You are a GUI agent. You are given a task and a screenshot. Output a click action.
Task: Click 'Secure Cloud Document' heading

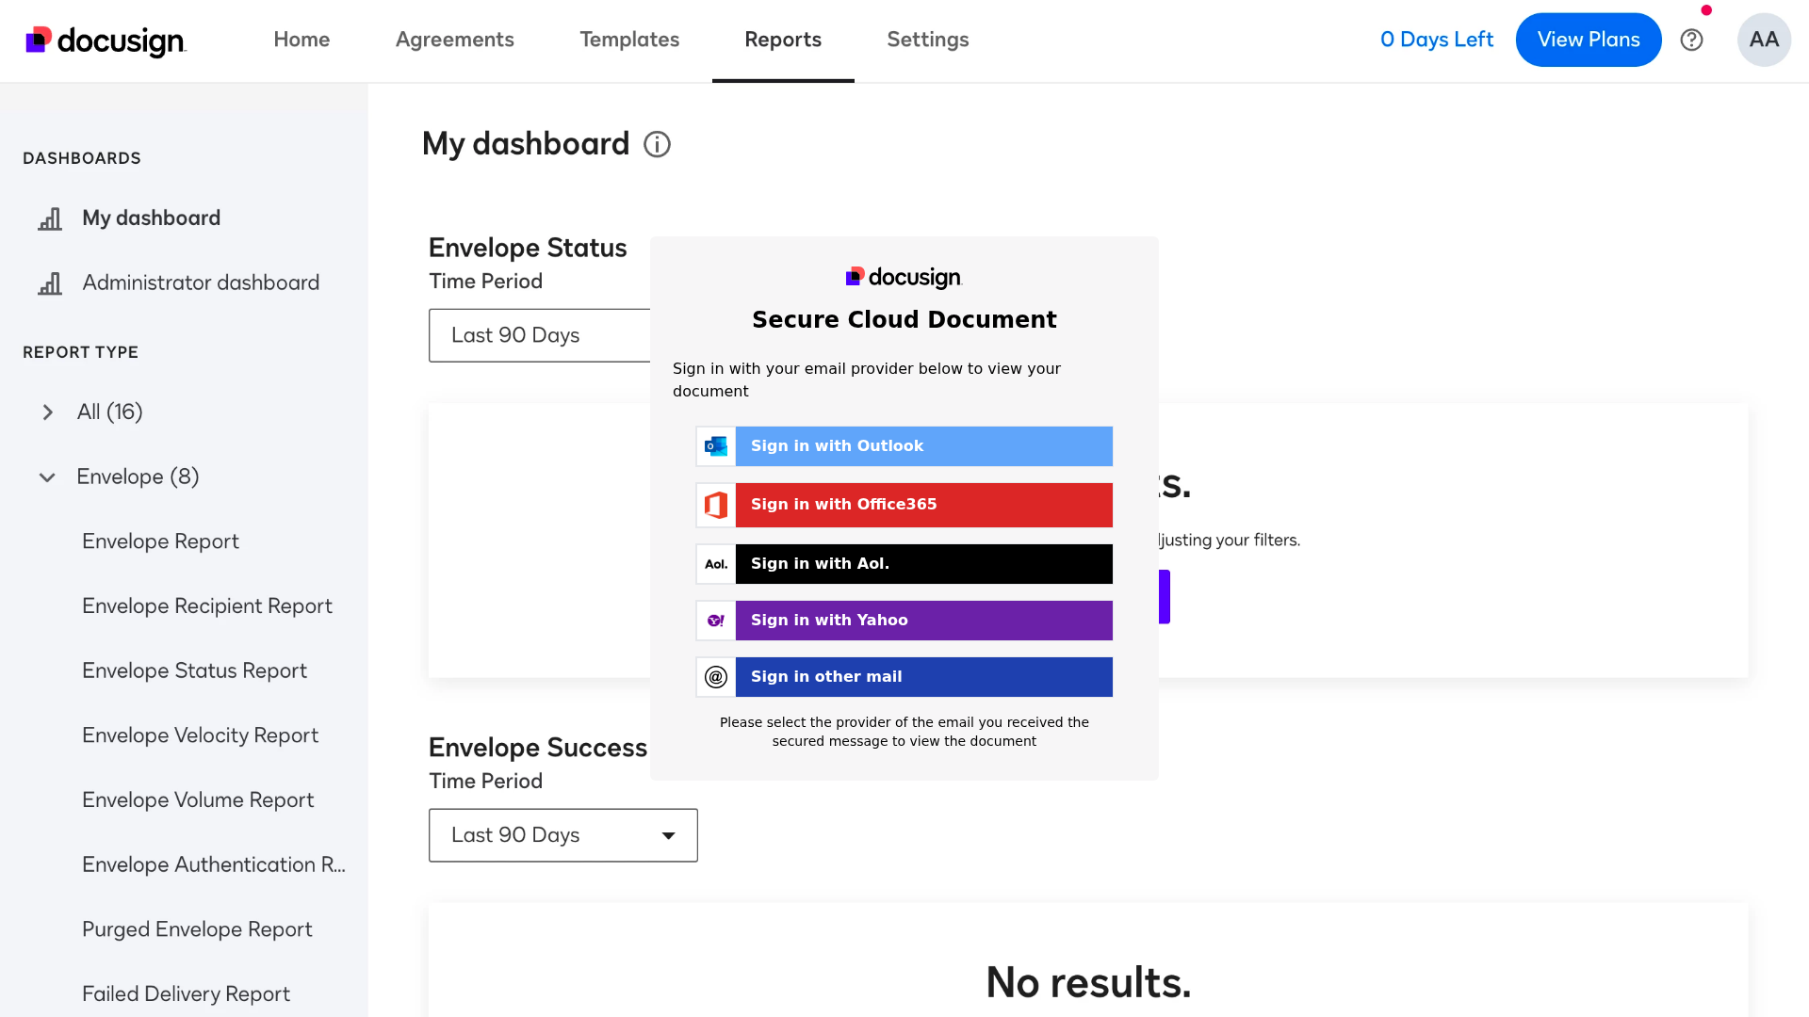tap(904, 319)
